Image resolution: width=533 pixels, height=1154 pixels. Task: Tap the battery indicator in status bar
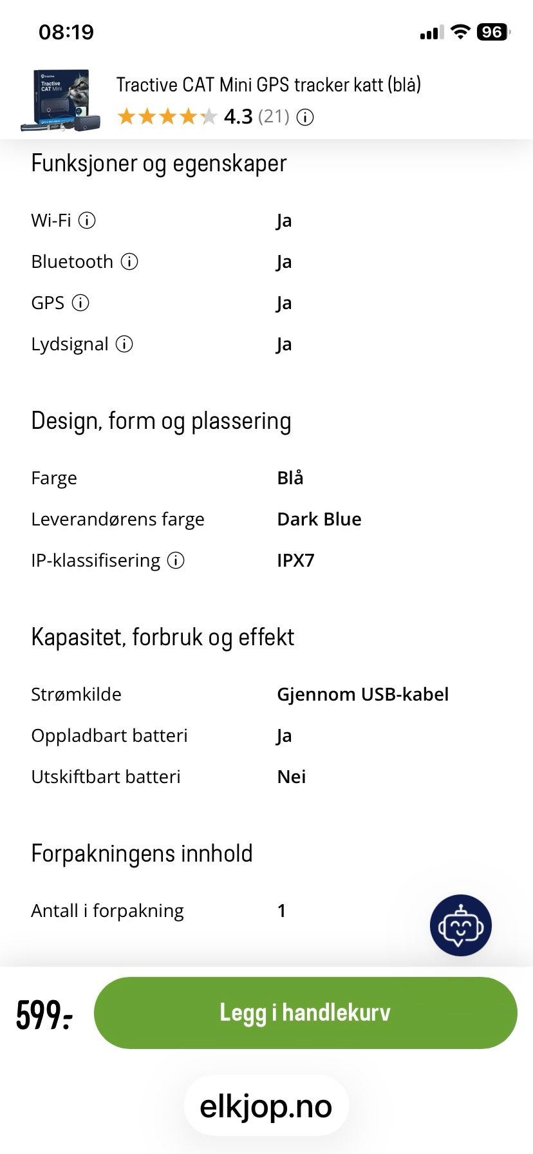(493, 32)
